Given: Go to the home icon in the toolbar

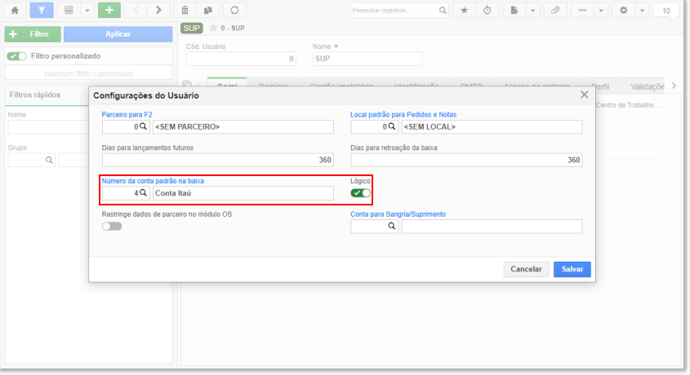Looking at the screenshot, I should pos(15,10).
